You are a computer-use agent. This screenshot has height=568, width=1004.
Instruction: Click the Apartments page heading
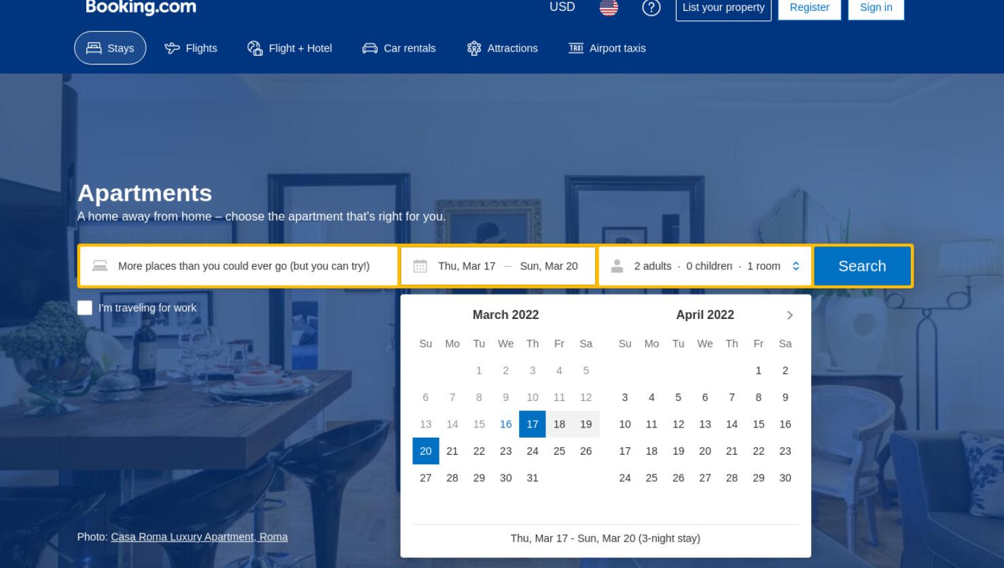pyautogui.click(x=145, y=193)
